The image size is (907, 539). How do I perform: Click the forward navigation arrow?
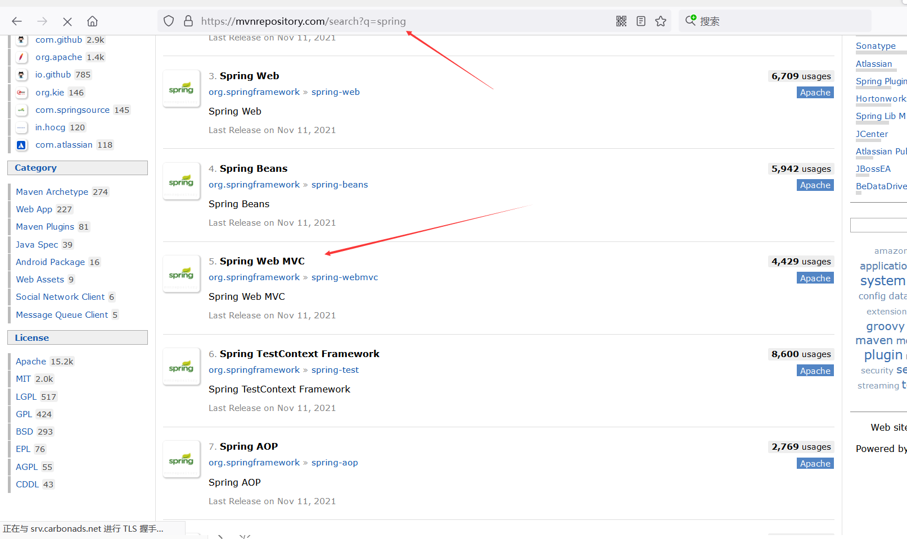42,21
